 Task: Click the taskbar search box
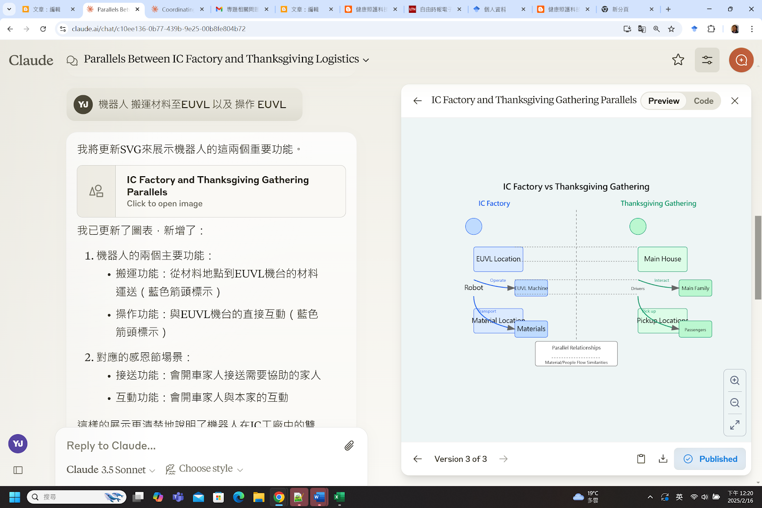[77, 497]
